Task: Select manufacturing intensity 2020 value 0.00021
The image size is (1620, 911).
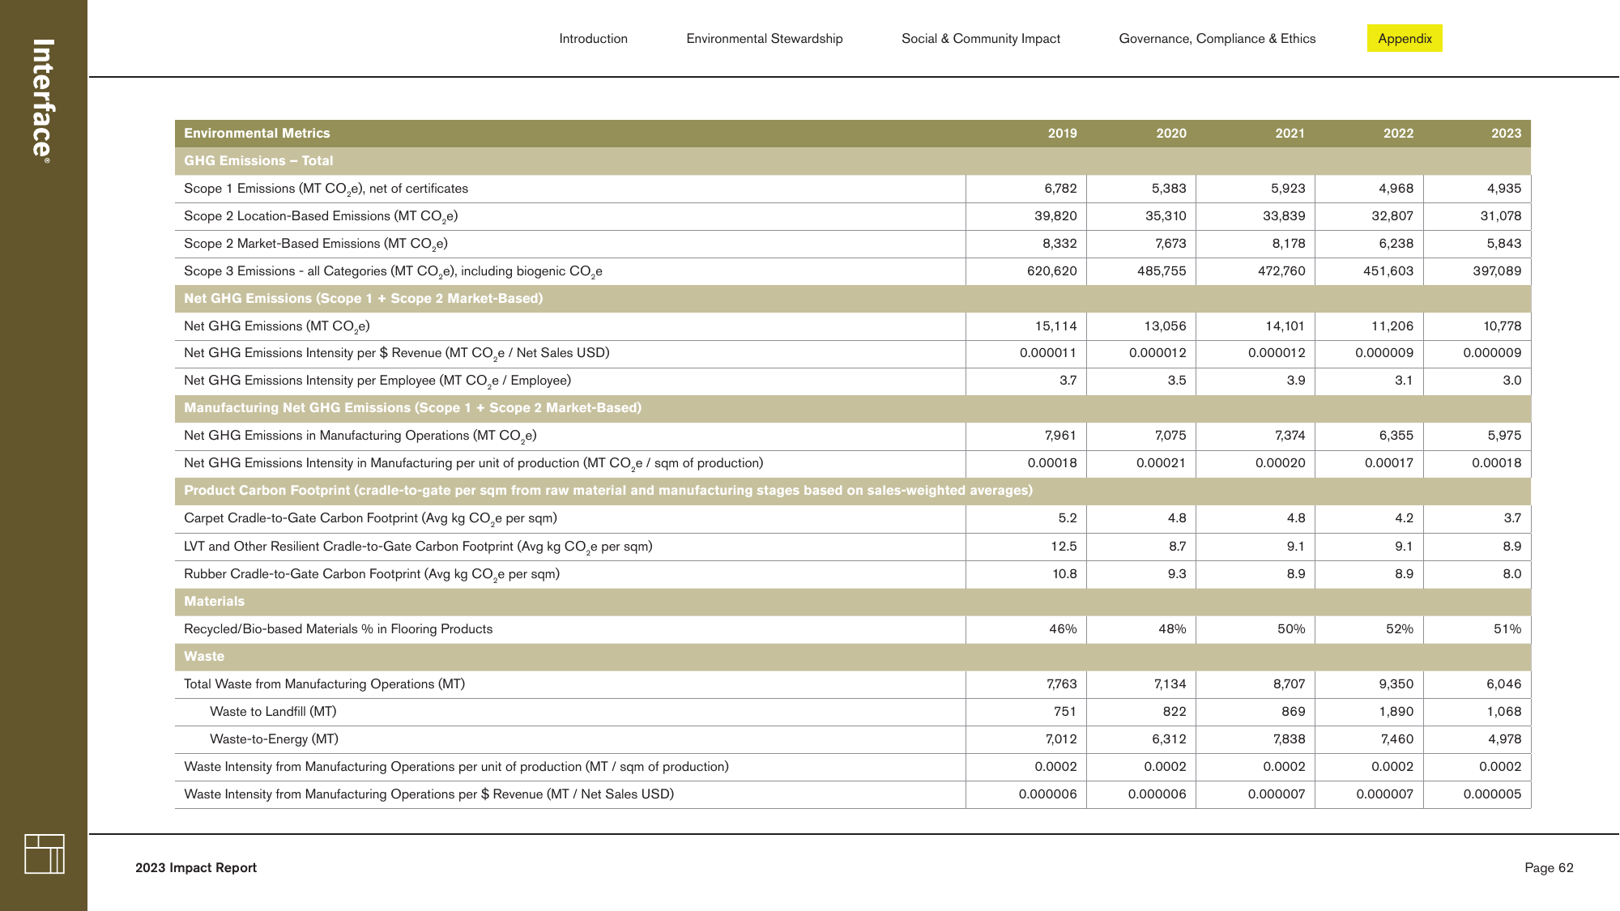Action: (1161, 463)
